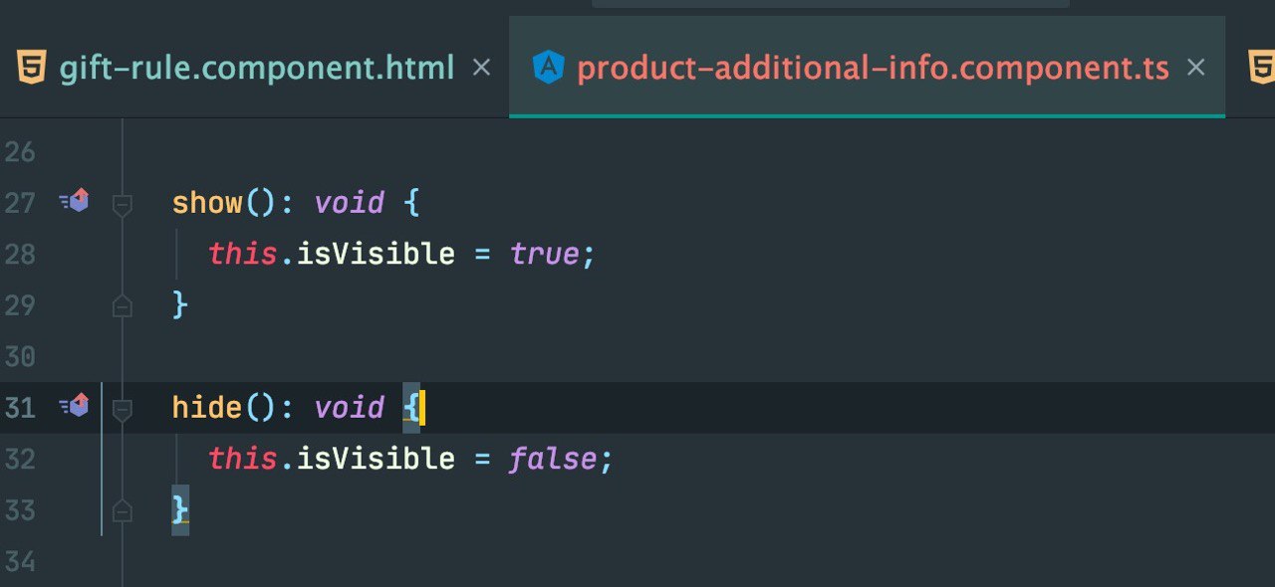Click the false keyword on line 32
The height and width of the screenshot is (587, 1275).
554,460
